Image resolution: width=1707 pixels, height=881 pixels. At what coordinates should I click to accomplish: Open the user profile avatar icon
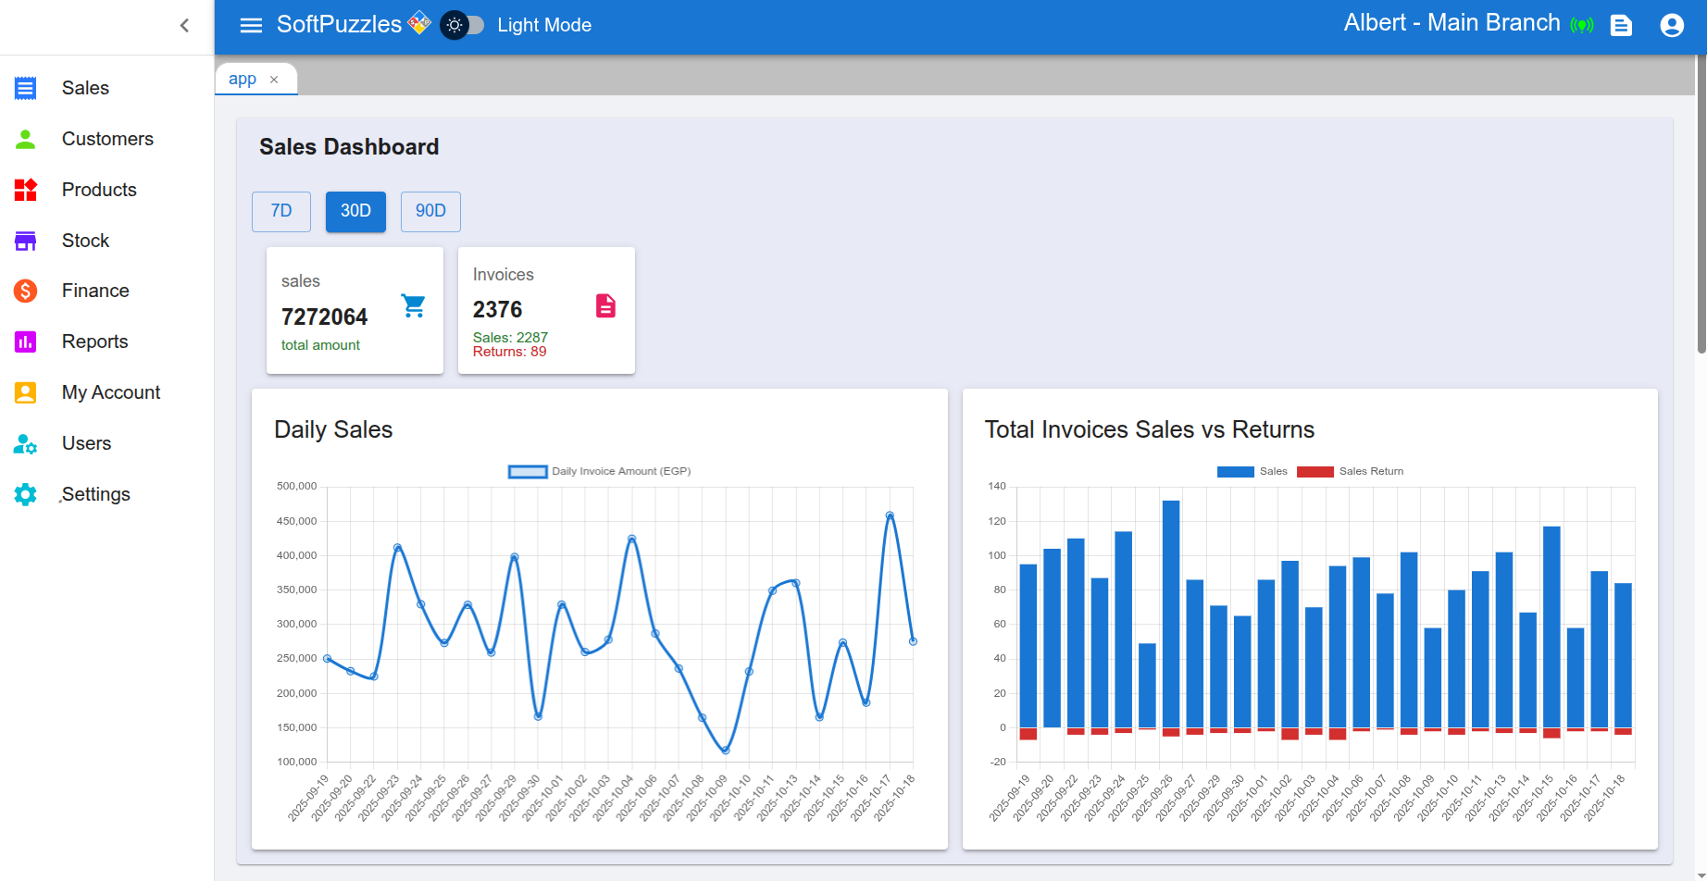pyautogui.click(x=1671, y=25)
